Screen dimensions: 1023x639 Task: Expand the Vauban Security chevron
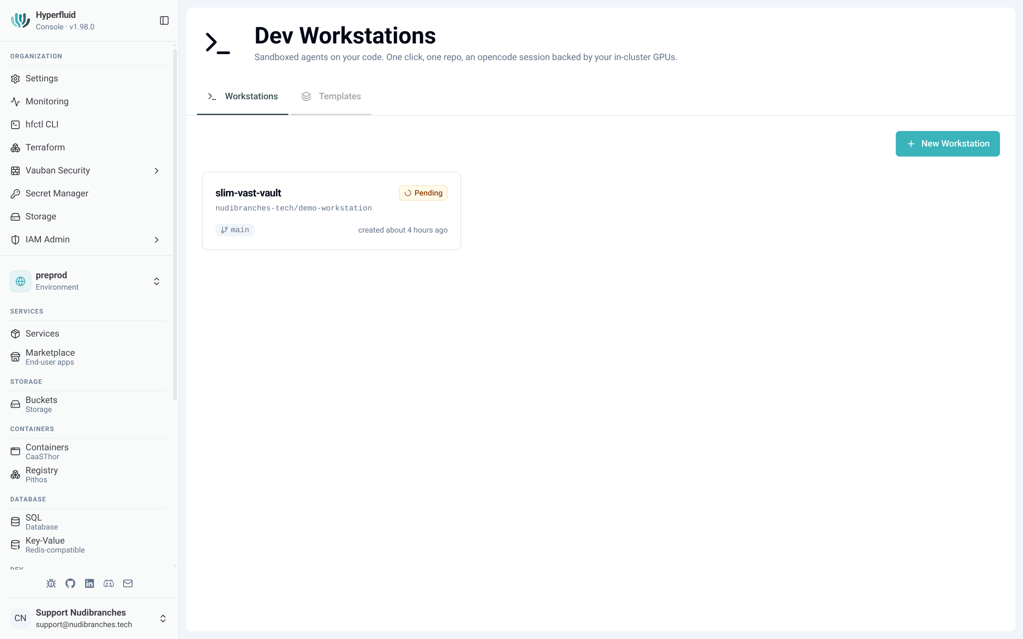(x=156, y=171)
